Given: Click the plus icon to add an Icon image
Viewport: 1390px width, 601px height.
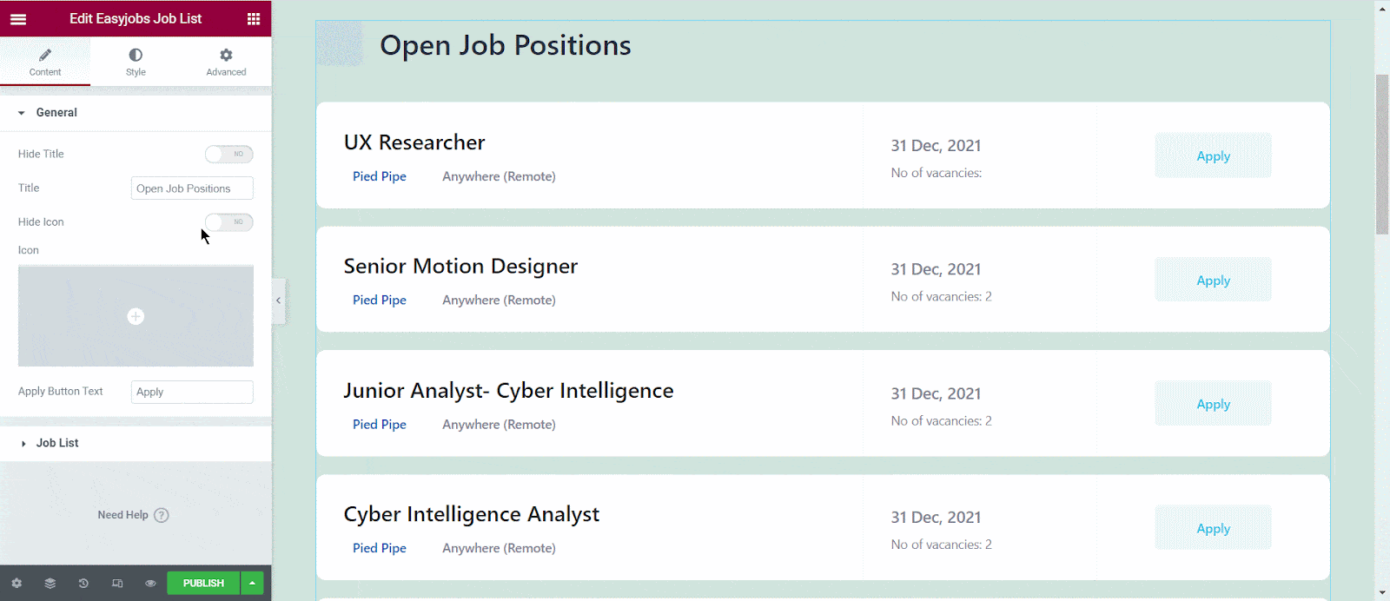Looking at the screenshot, I should [136, 316].
